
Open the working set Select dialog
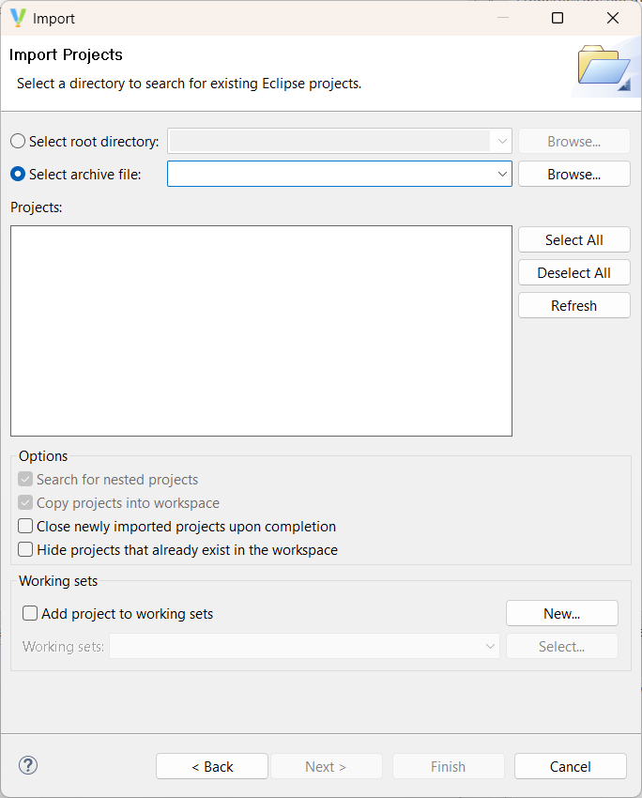[x=561, y=646]
